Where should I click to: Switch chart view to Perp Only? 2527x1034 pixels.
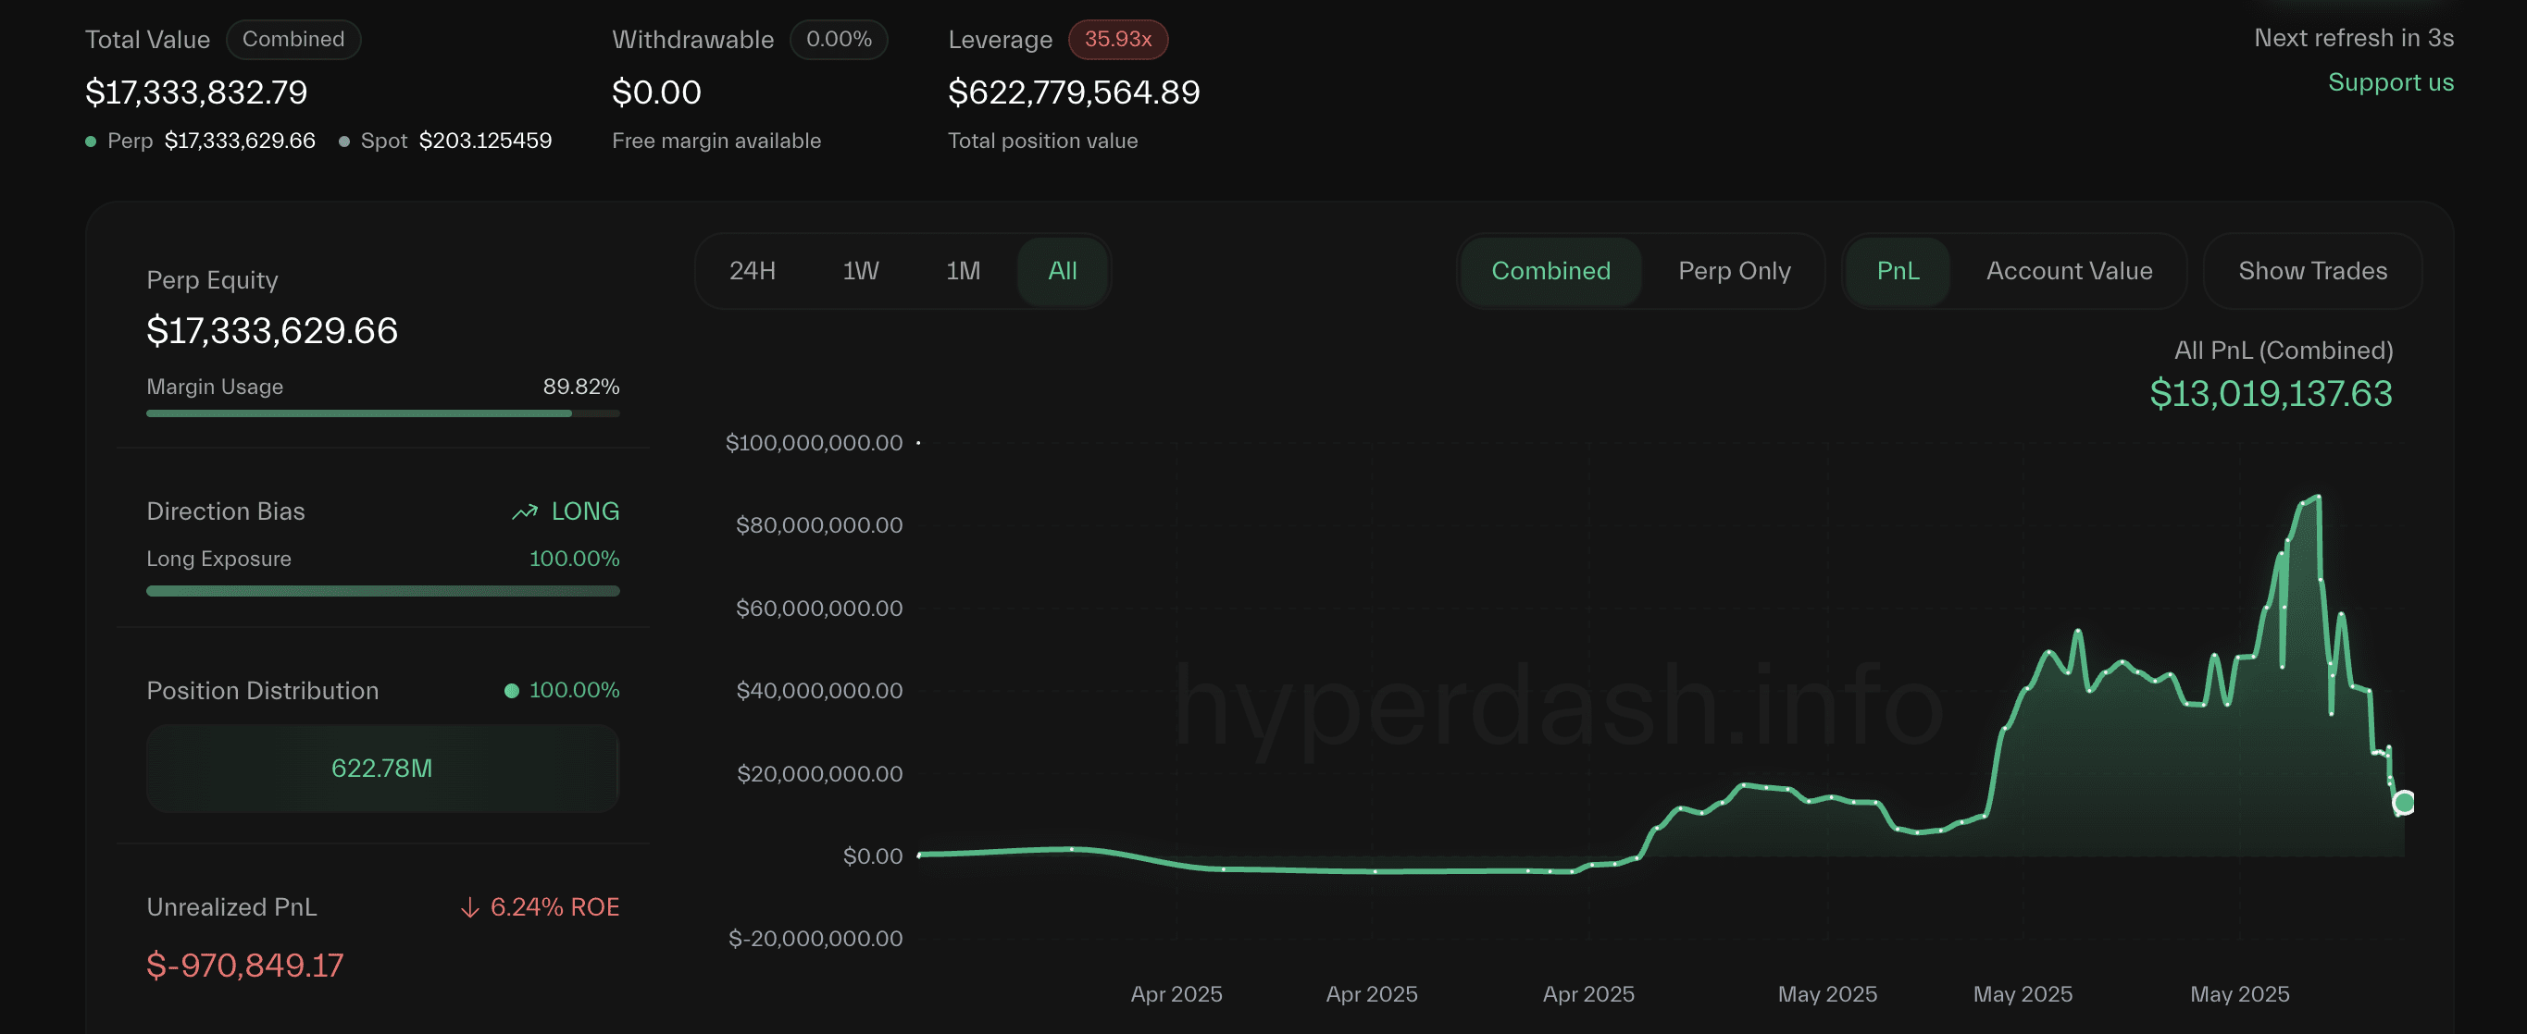coord(1735,270)
